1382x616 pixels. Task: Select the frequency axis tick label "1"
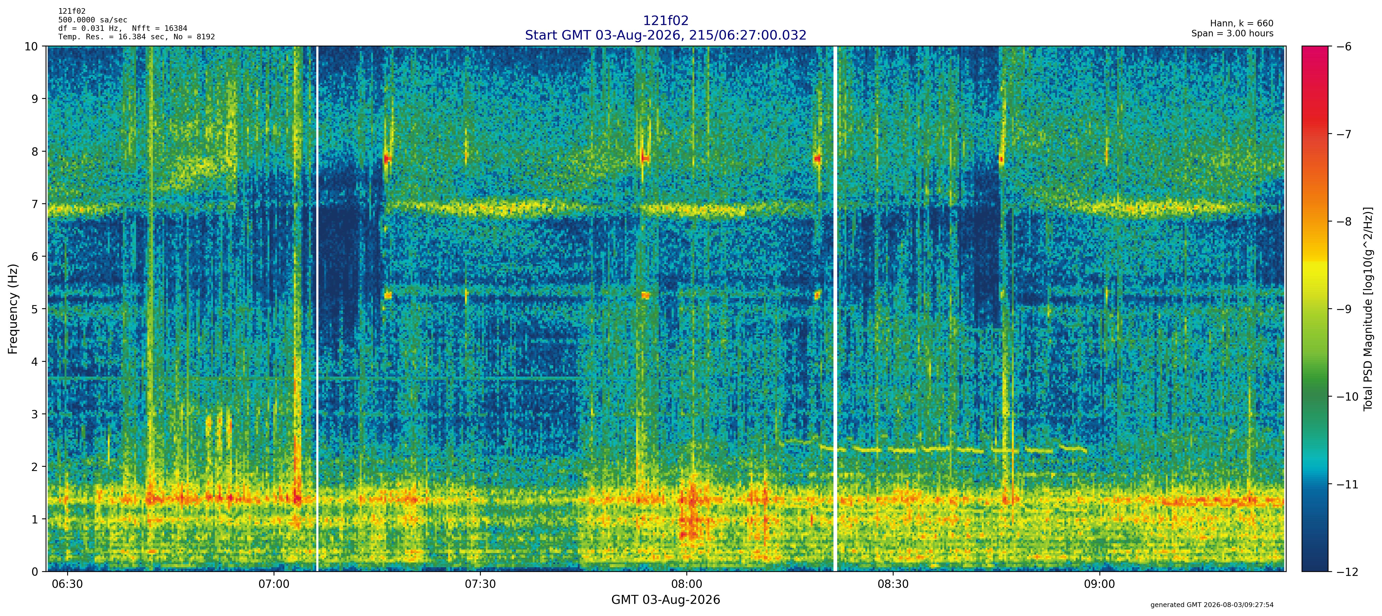pyautogui.click(x=35, y=519)
